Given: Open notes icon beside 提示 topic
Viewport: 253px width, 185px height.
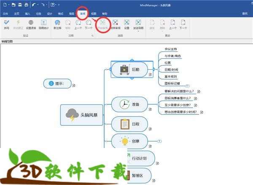Looking at the screenshot, I should click(x=74, y=85).
